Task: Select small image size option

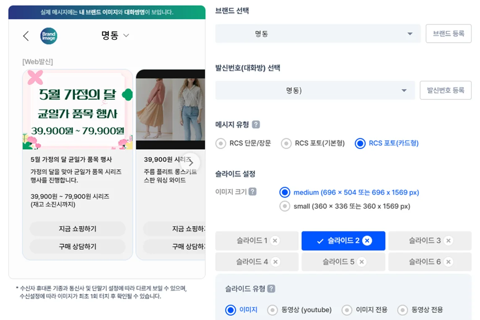Action: point(345,206)
